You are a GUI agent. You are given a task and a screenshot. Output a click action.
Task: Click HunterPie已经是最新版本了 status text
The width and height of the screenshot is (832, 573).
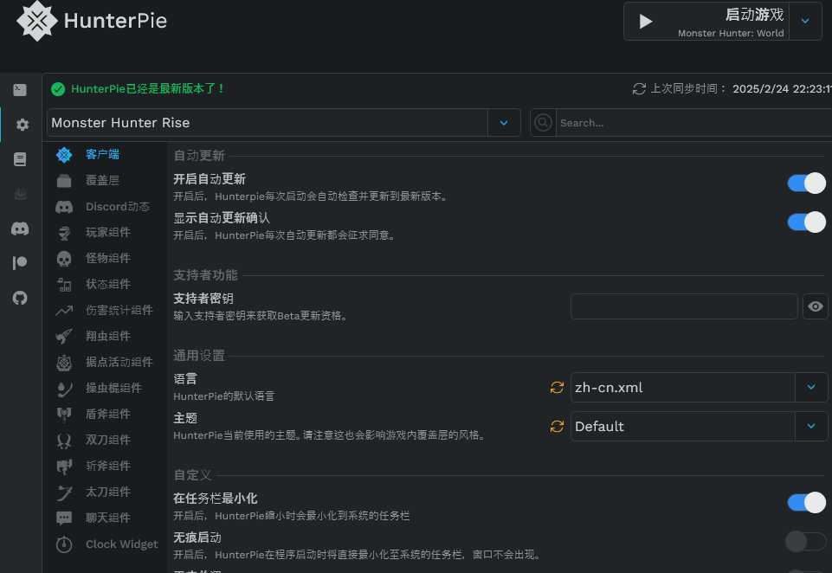pos(147,88)
